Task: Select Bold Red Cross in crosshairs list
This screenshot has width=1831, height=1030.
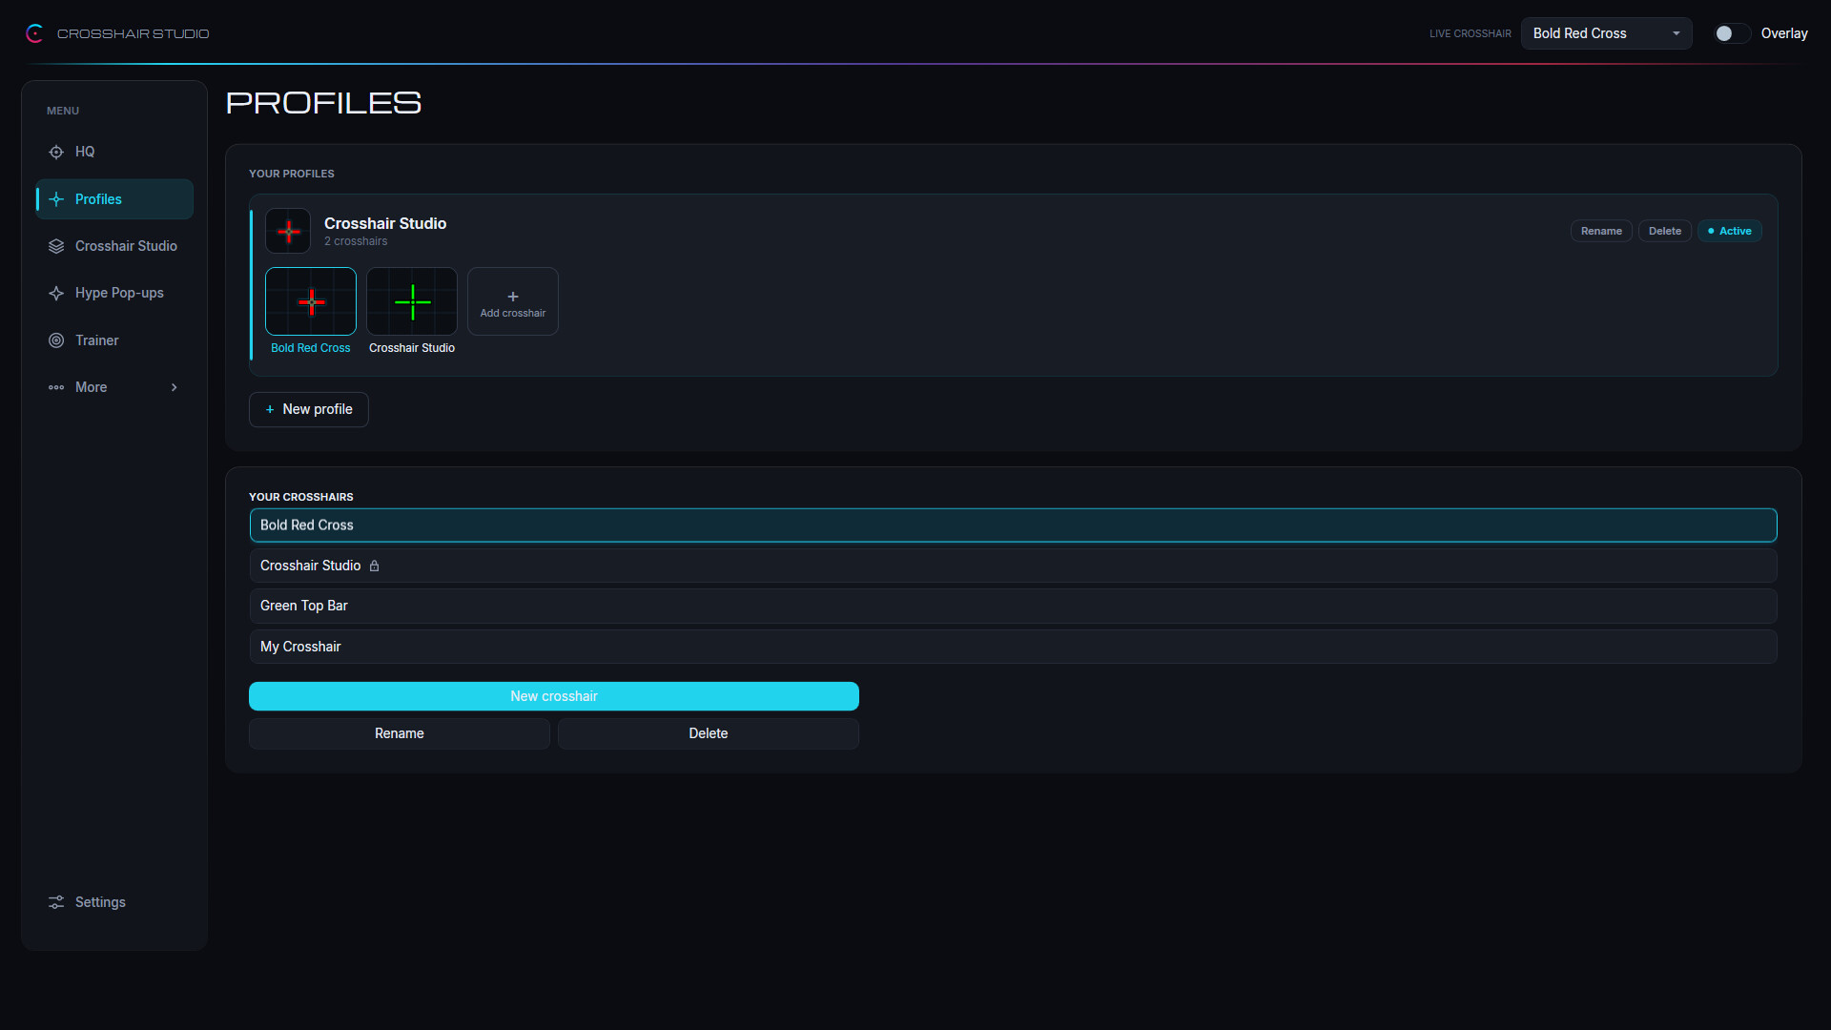Action: tap(1013, 525)
